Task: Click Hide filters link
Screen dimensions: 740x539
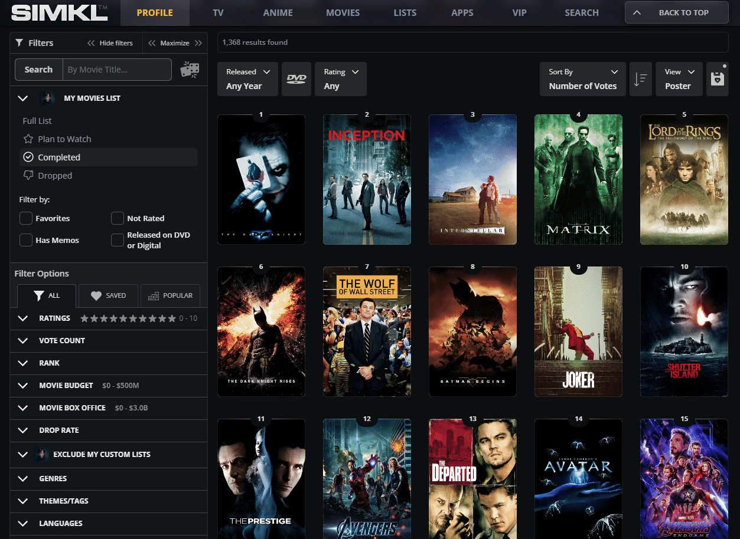Action: [110, 43]
